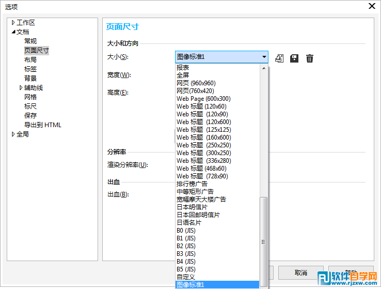Pick Web 标题 (160x600) option

[217, 138]
